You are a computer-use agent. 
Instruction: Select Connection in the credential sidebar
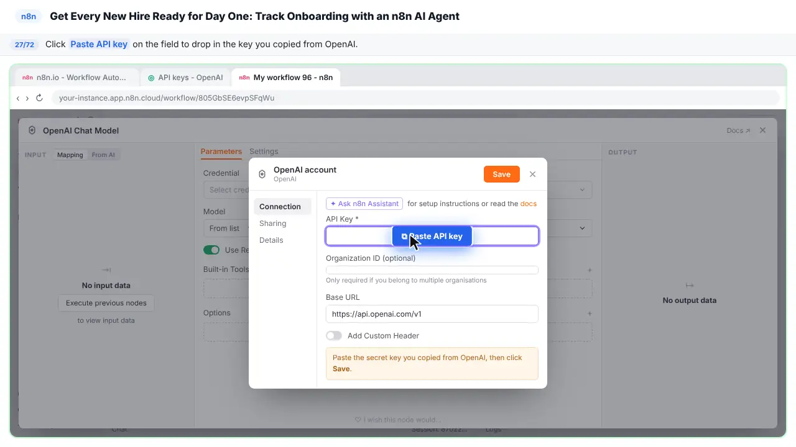282,207
